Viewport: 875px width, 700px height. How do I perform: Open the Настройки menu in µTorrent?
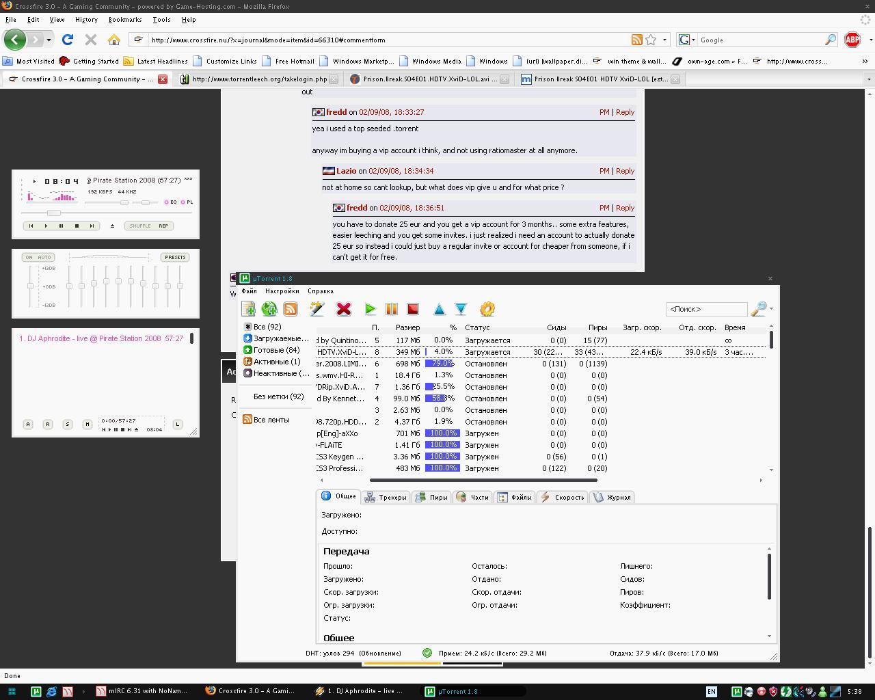coord(282,291)
